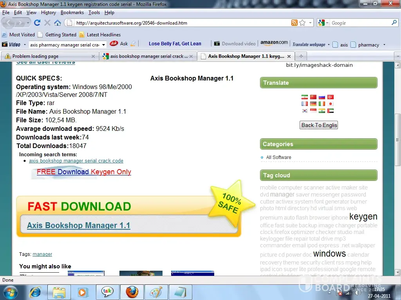Click the FREE Download Keygen Only link

[84, 172]
